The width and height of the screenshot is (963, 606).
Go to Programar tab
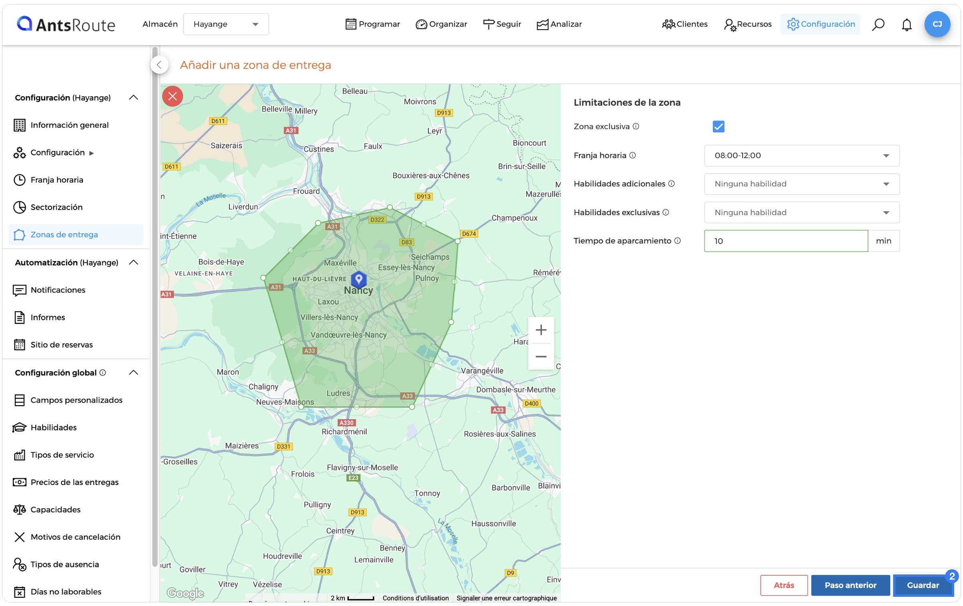click(372, 24)
